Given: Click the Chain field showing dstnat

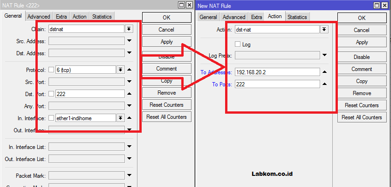Looking at the screenshot, I should coord(86,29).
